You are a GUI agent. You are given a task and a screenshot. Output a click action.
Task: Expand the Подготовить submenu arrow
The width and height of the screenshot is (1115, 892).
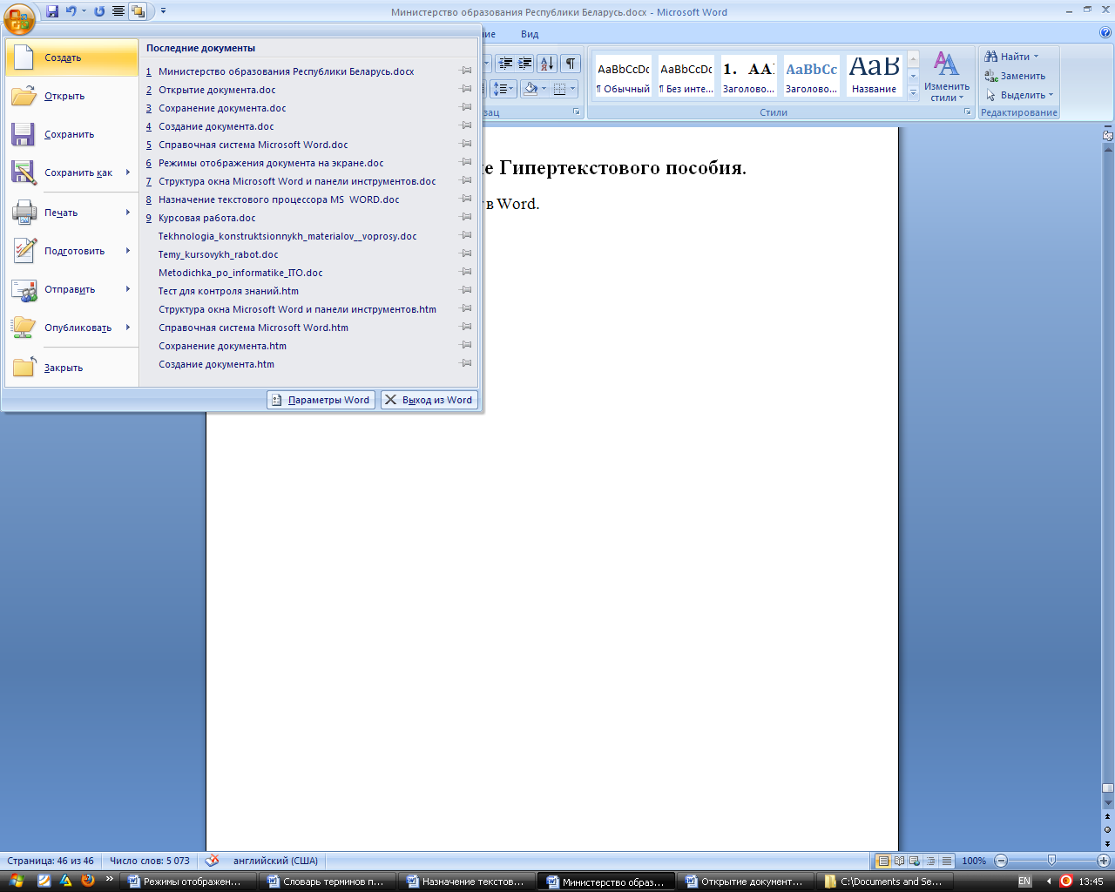tap(128, 251)
